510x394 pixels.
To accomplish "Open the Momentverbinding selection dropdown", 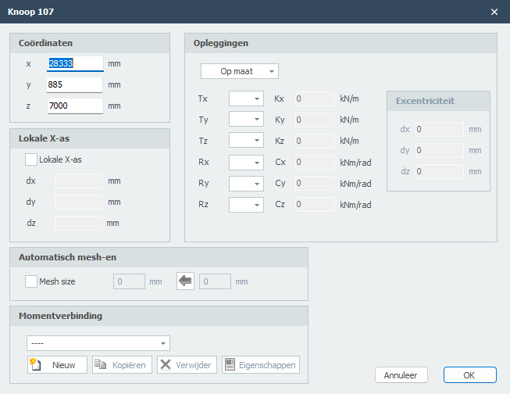I will click(x=98, y=343).
